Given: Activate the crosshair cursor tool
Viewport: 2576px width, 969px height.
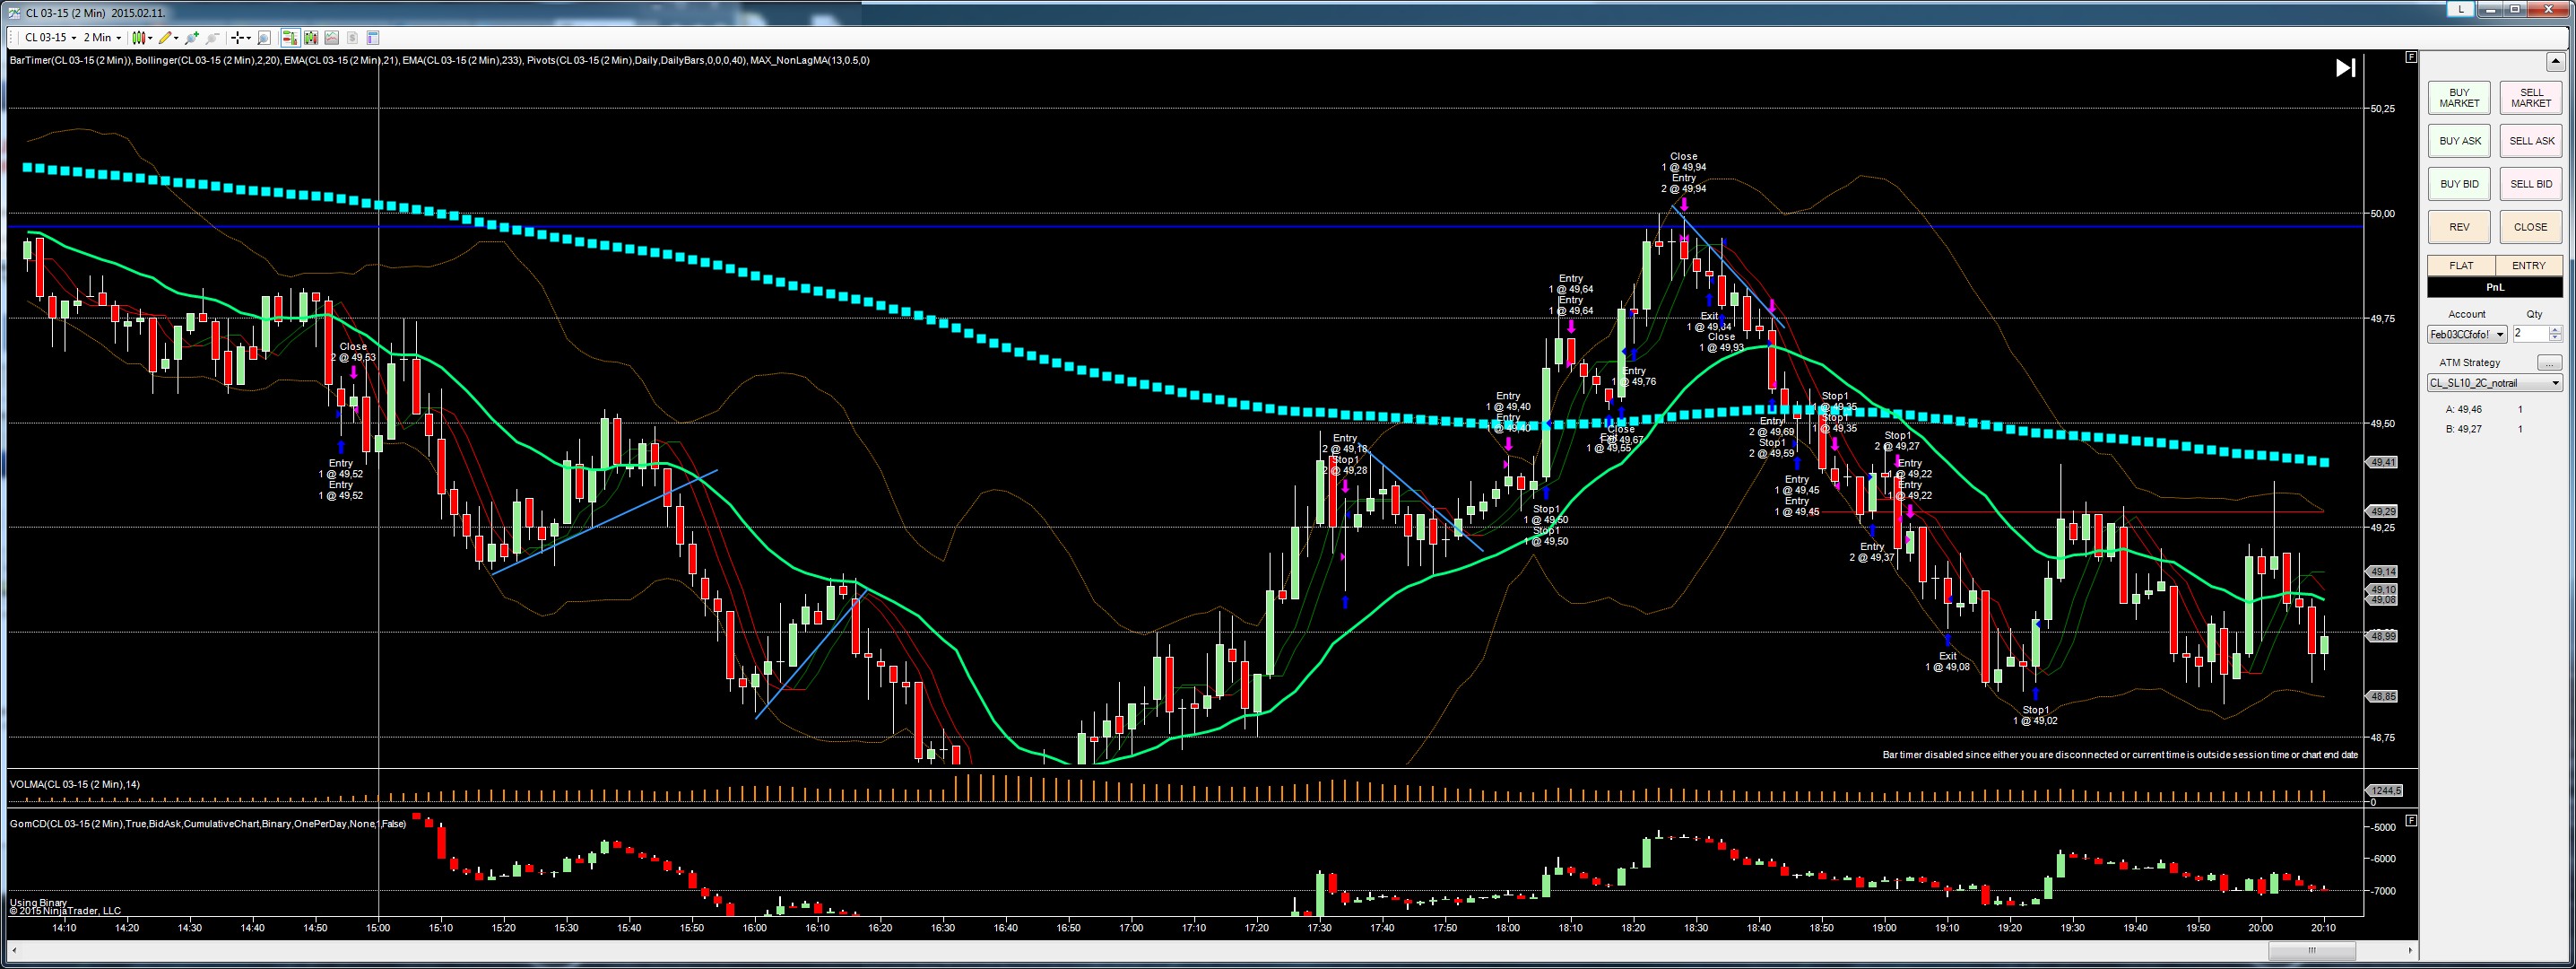Looking at the screenshot, I should (x=237, y=38).
